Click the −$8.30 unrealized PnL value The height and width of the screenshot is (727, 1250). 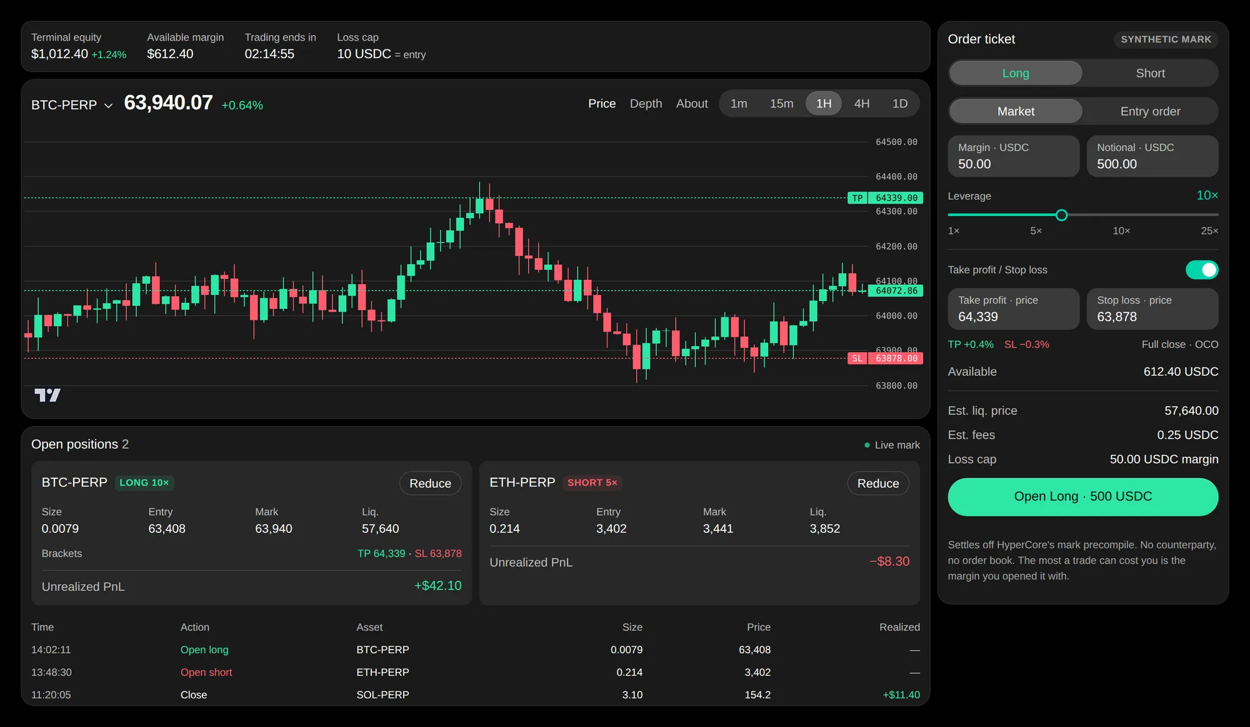[889, 561]
